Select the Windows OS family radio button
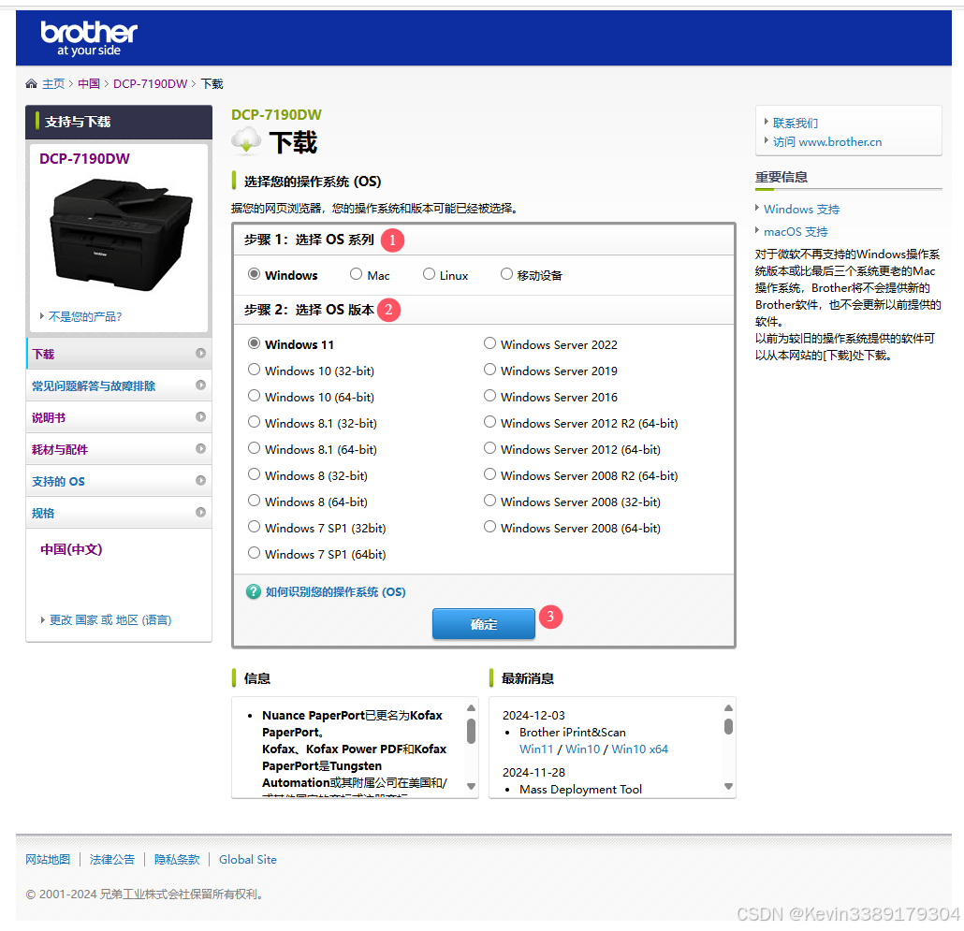The height and width of the screenshot is (931, 964). [254, 274]
